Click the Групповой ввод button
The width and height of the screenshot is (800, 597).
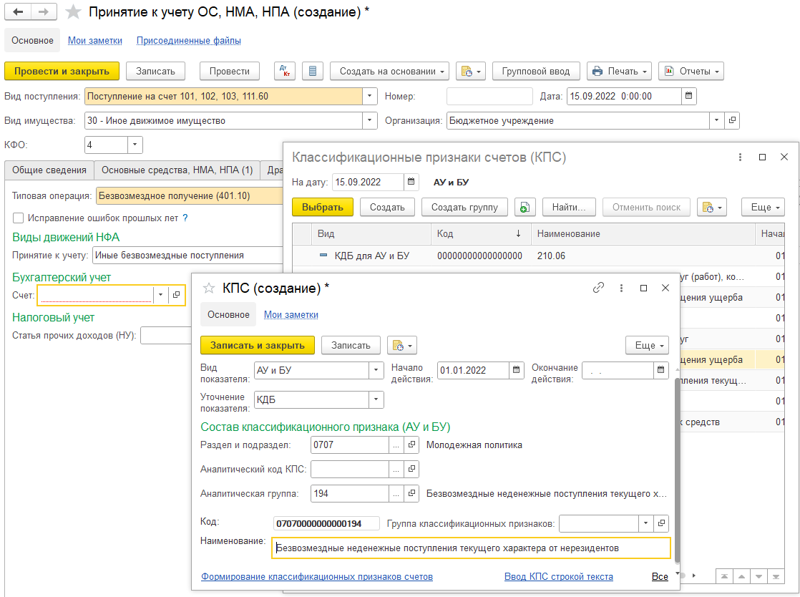pos(536,72)
